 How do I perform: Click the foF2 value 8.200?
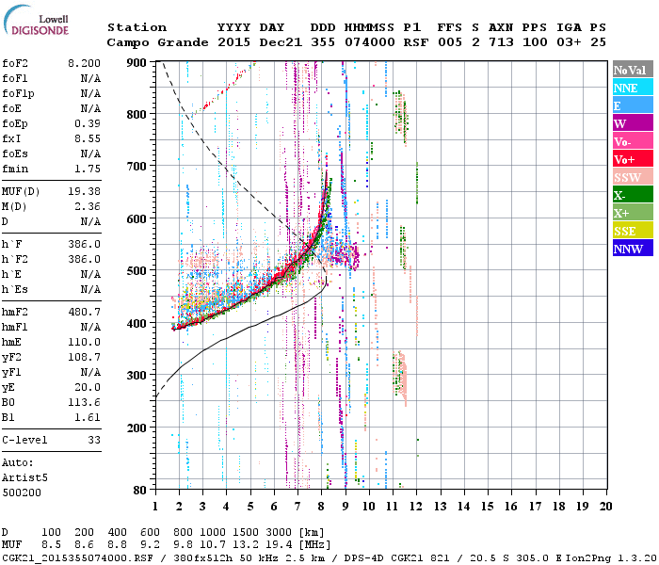(x=84, y=63)
